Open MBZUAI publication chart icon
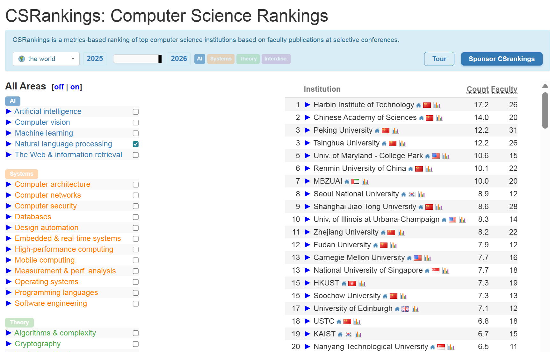The image size is (550, 352). pyautogui.click(x=365, y=181)
